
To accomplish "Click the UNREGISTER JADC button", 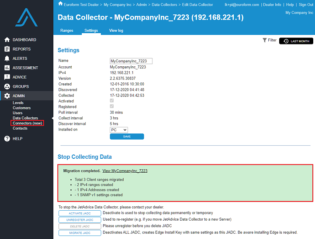I will pyautogui.click(x=80, y=220).
